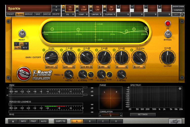Toggle the BYPASS switch
The width and height of the screenshot is (190, 127).
pyautogui.click(x=168, y=34)
